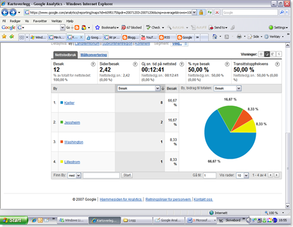
Task: Open the 'bidrag til totalen' Besøk dropdown
Action: coord(228,88)
